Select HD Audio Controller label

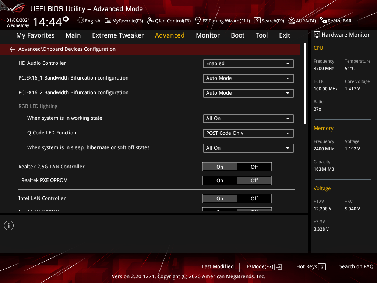pyautogui.click(x=42, y=63)
